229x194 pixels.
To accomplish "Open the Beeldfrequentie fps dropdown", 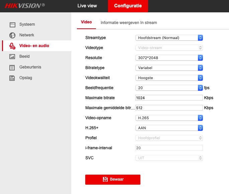I will click(169, 88).
